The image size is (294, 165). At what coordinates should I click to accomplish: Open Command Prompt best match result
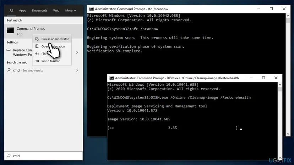(x=43, y=31)
